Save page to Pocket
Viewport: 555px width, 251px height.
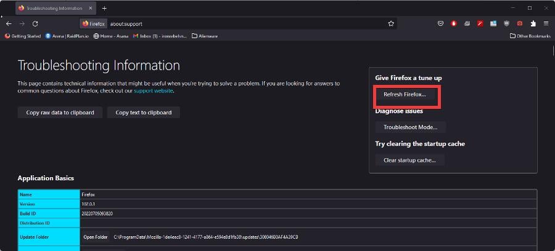coord(441,23)
